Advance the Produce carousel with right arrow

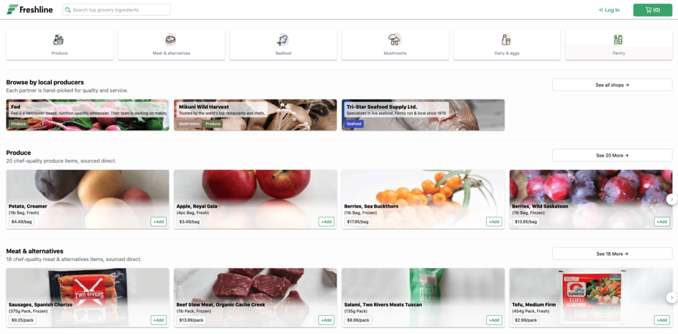pyautogui.click(x=672, y=199)
